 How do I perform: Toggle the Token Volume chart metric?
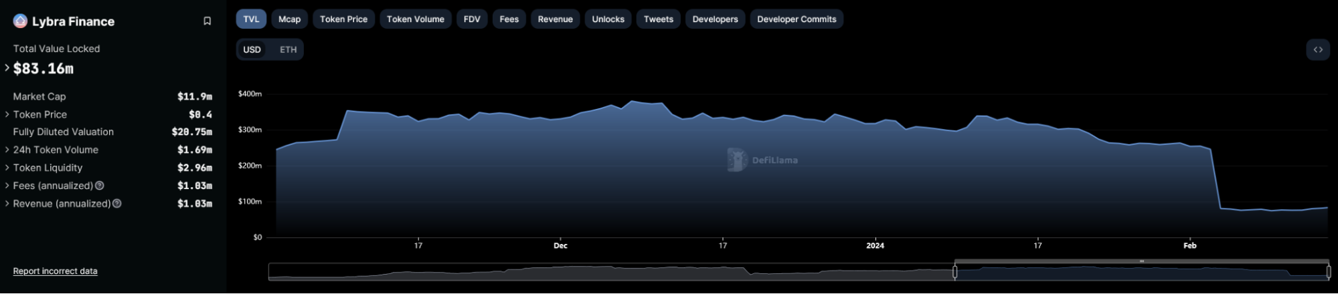(416, 19)
